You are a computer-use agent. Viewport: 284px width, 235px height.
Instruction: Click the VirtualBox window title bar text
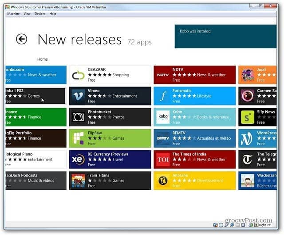[59, 7]
